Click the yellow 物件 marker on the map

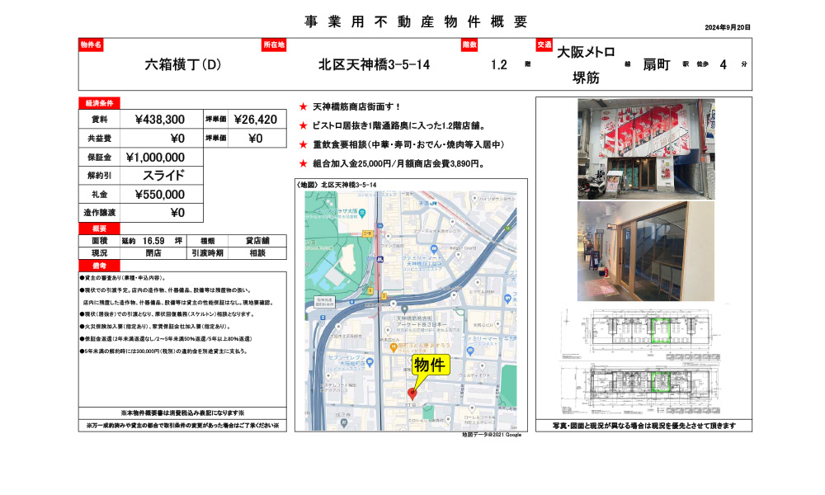click(430, 365)
